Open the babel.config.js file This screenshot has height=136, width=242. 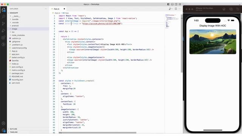click(x=18, y=57)
